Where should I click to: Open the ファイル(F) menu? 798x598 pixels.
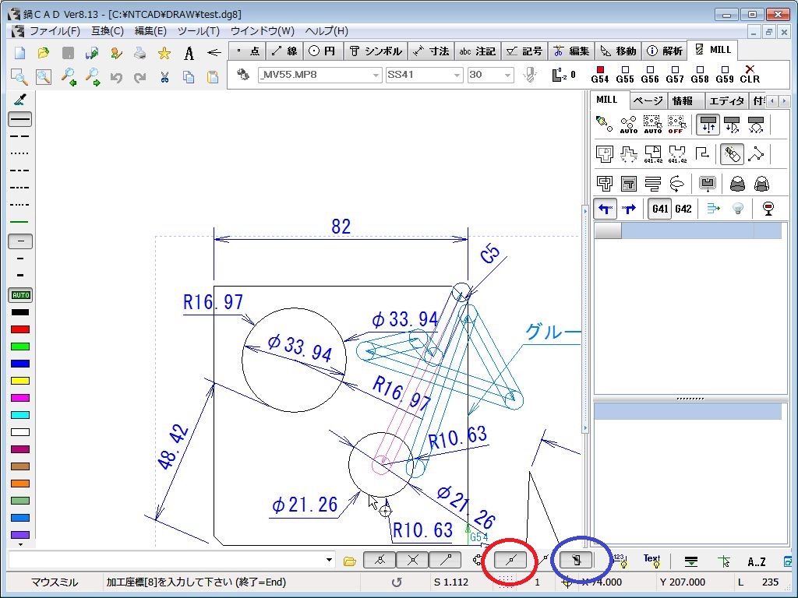click(x=55, y=31)
